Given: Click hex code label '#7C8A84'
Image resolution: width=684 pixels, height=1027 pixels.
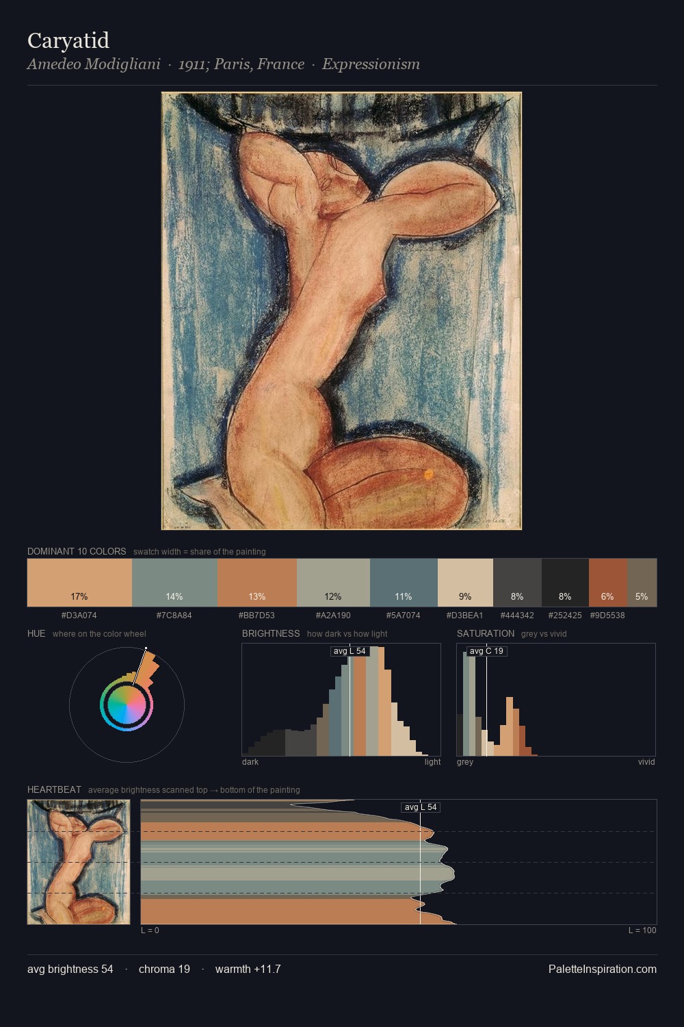Looking at the screenshot, I should 174,616.
